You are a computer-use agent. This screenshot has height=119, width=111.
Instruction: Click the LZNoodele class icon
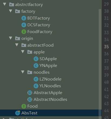point(36,79)
